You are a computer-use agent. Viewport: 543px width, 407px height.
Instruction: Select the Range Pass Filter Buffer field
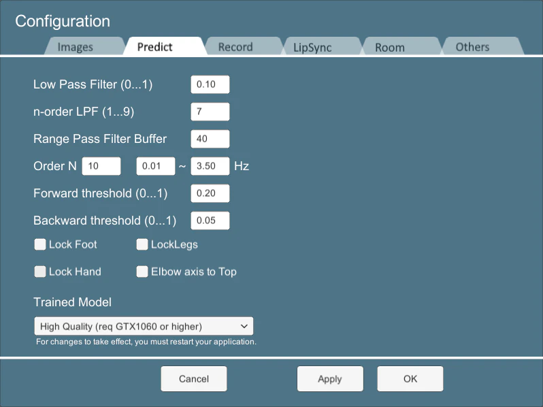pos(210,139)
